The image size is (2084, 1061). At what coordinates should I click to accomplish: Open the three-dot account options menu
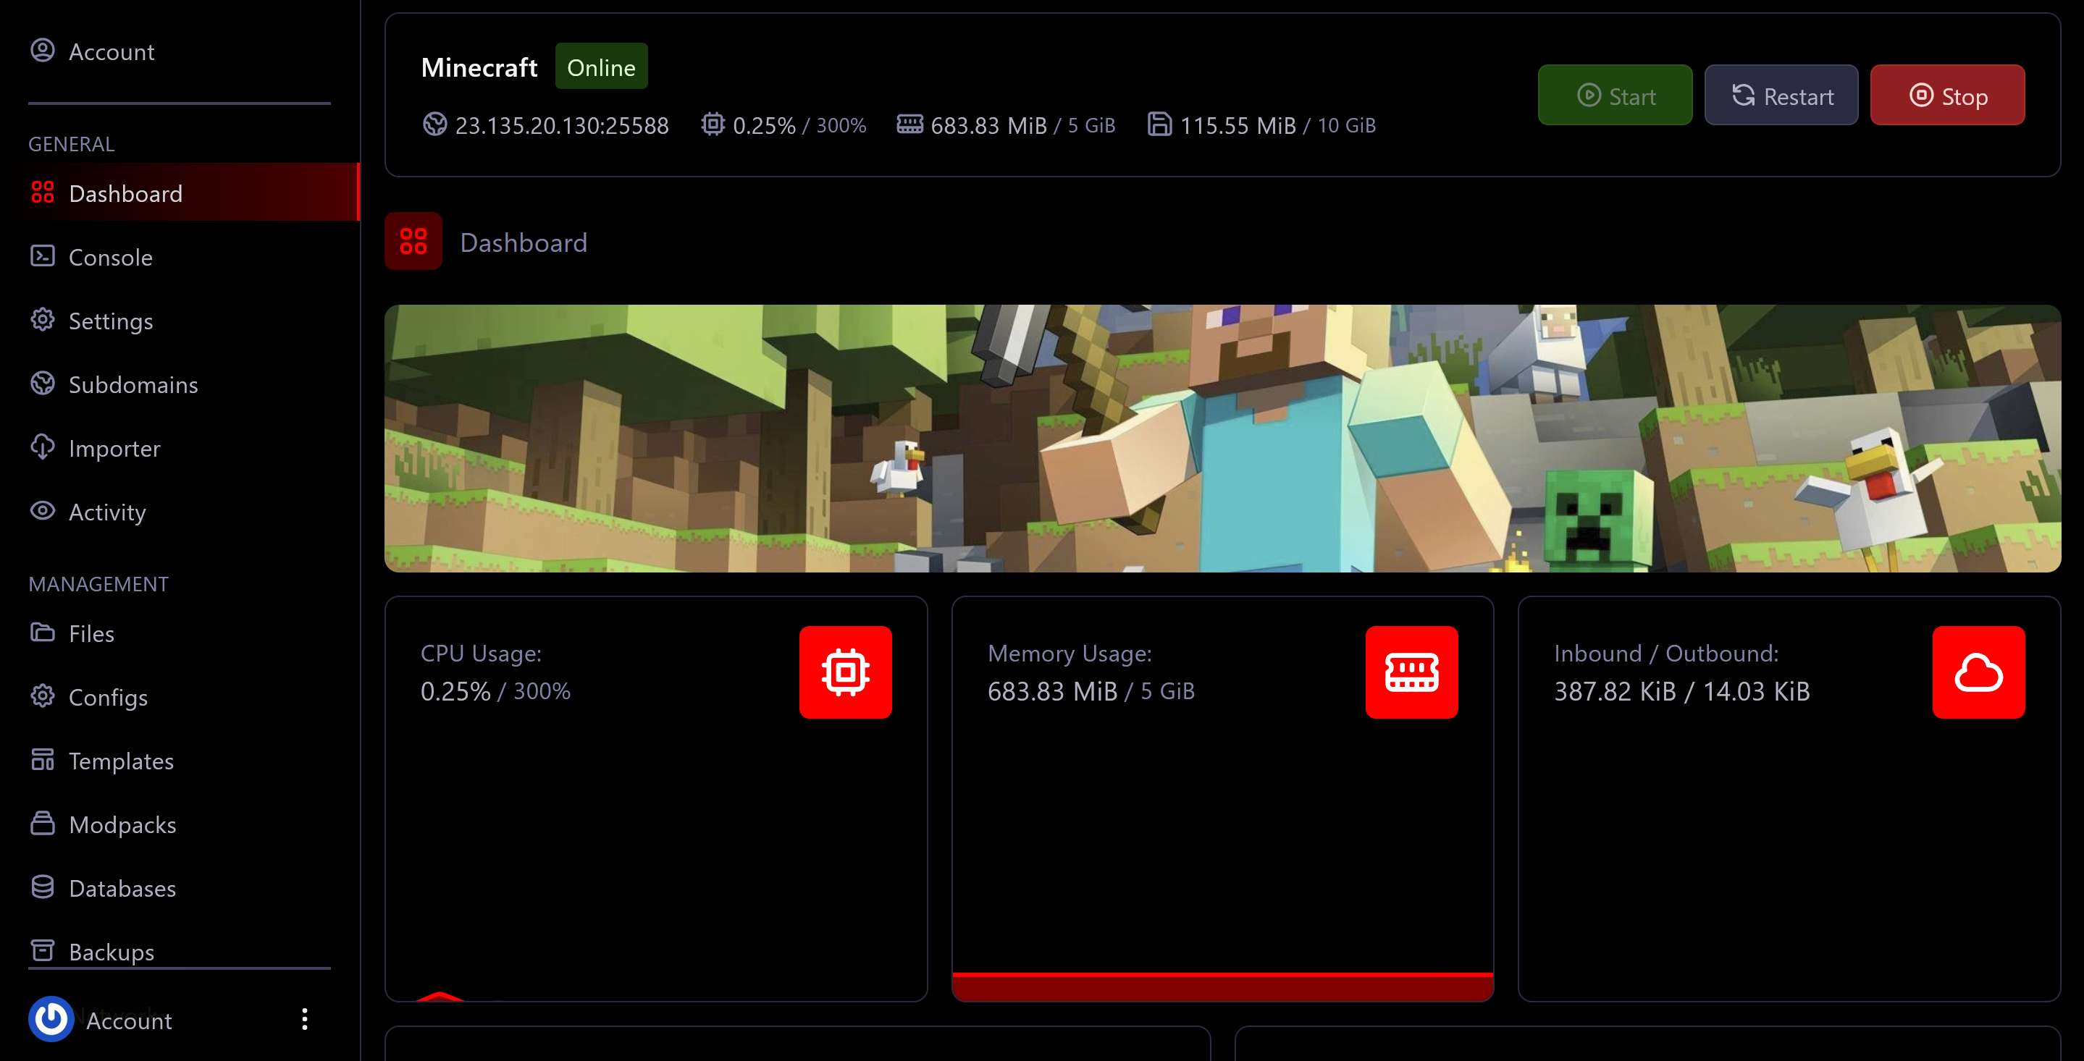[304, 1019]
